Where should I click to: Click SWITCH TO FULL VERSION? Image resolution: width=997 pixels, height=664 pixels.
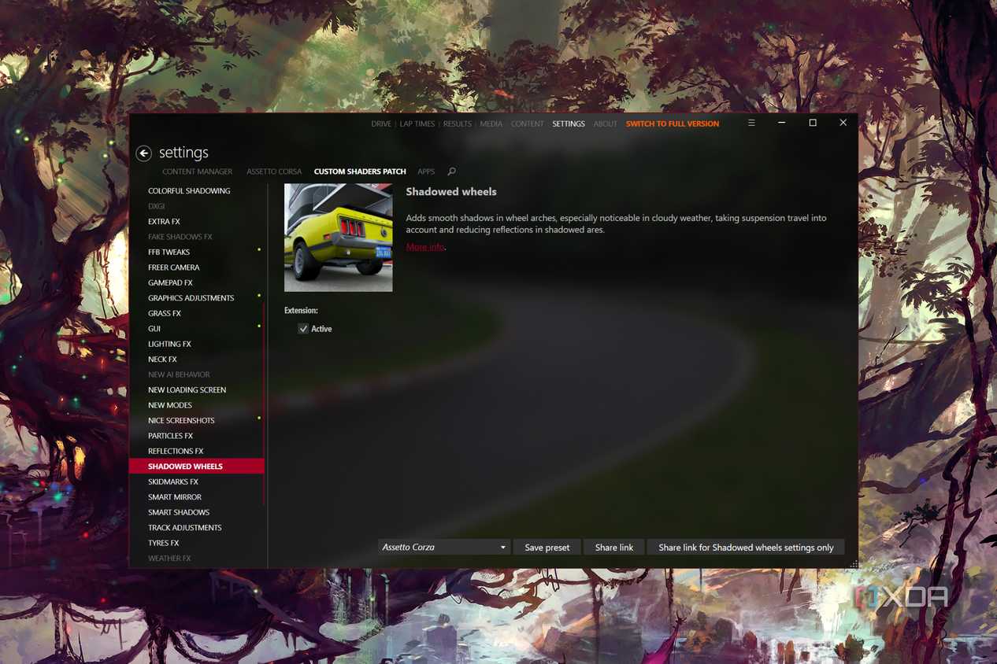[x=672, y=124]
